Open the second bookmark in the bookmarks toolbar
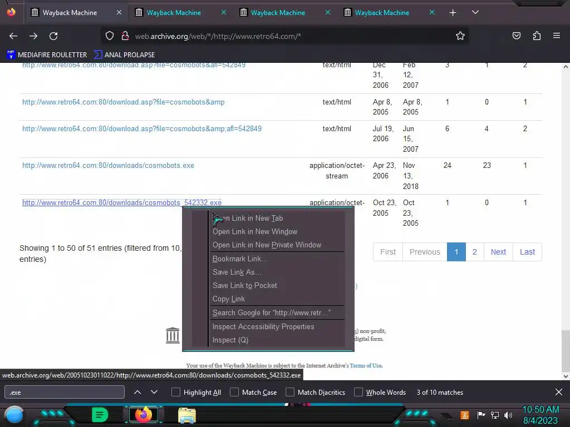The height and width of the screenshot is (427, 570). pyautogui.click(x=124, y=55)
